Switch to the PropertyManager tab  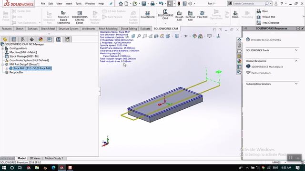click(14, 39)
